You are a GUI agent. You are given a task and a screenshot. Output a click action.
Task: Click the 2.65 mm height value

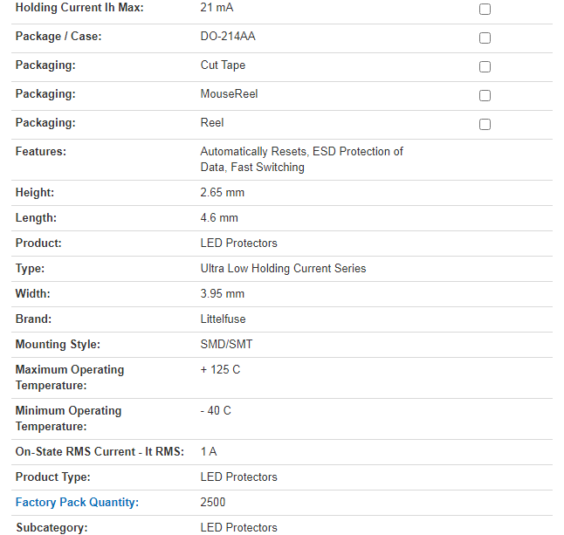(222, 192)
